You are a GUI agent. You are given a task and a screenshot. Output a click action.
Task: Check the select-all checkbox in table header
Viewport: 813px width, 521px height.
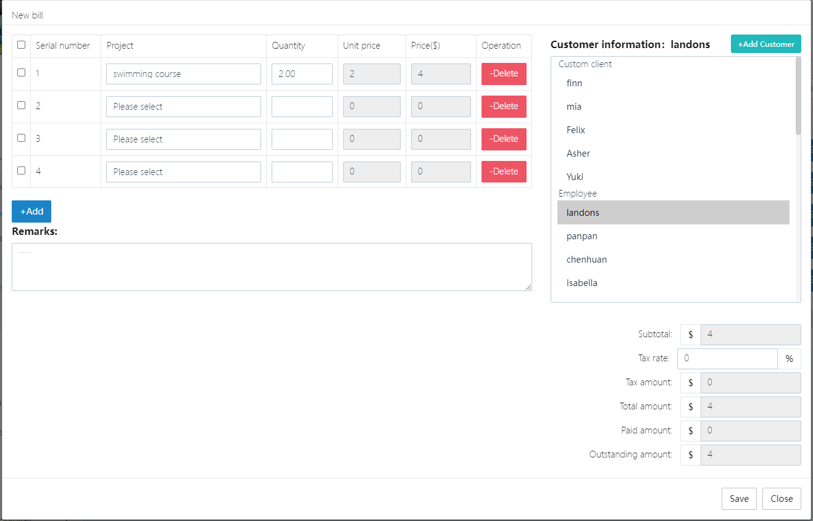(22, 45)
